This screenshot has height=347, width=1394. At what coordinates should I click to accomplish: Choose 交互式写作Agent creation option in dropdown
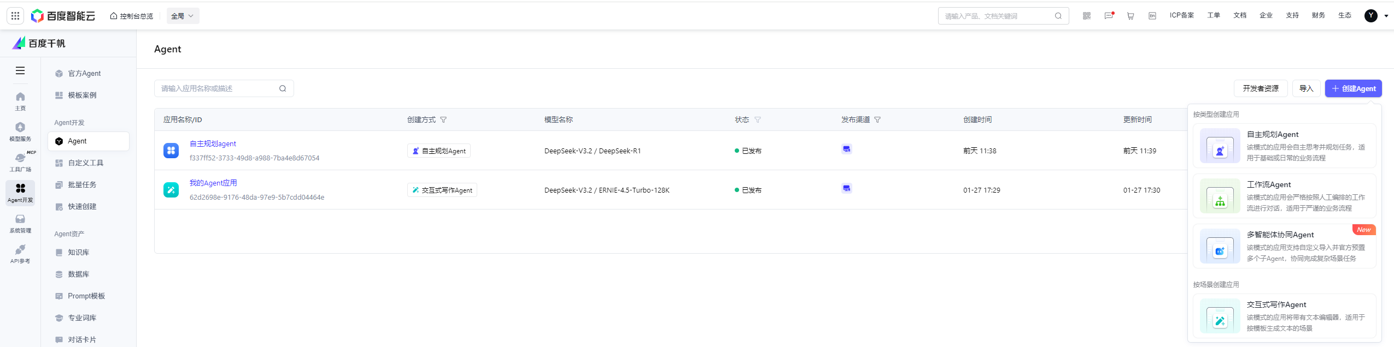pyautogui.click(x=1284, y=316)
